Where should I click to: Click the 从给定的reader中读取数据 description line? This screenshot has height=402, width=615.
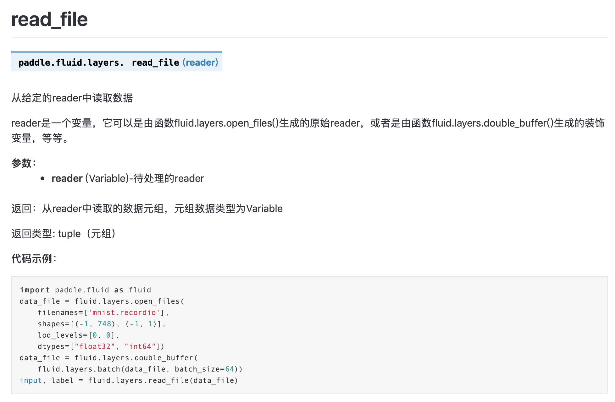pos(72,98)
